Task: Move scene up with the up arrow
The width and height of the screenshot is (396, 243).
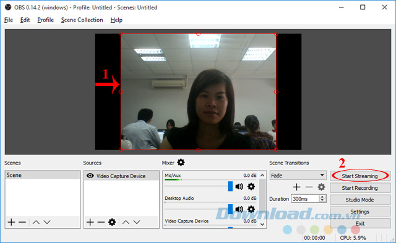Action: 36,222
